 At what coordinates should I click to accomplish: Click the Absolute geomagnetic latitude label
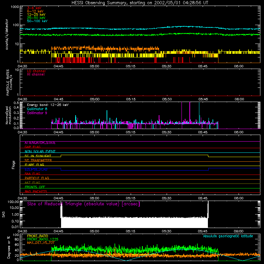pyautogui.click(x=228, y=236)
